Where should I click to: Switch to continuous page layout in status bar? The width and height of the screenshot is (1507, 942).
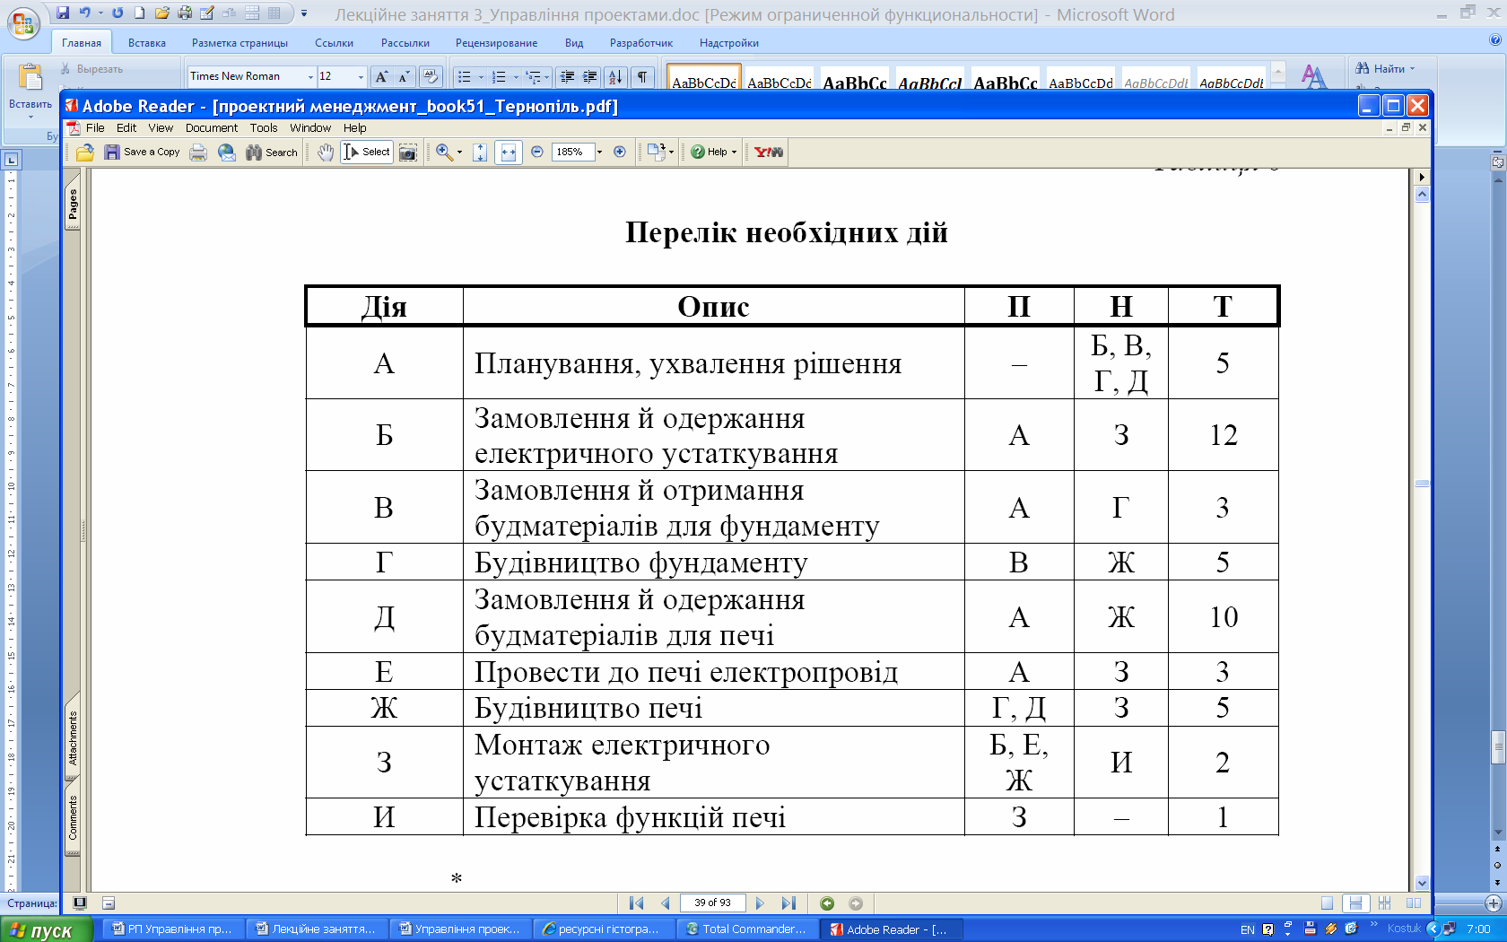tap(1355, 903)
